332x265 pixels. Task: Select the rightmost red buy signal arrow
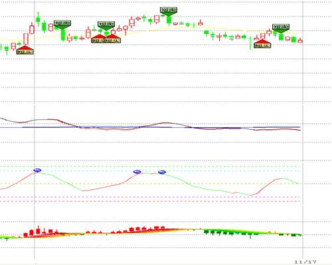click(262, 44)
